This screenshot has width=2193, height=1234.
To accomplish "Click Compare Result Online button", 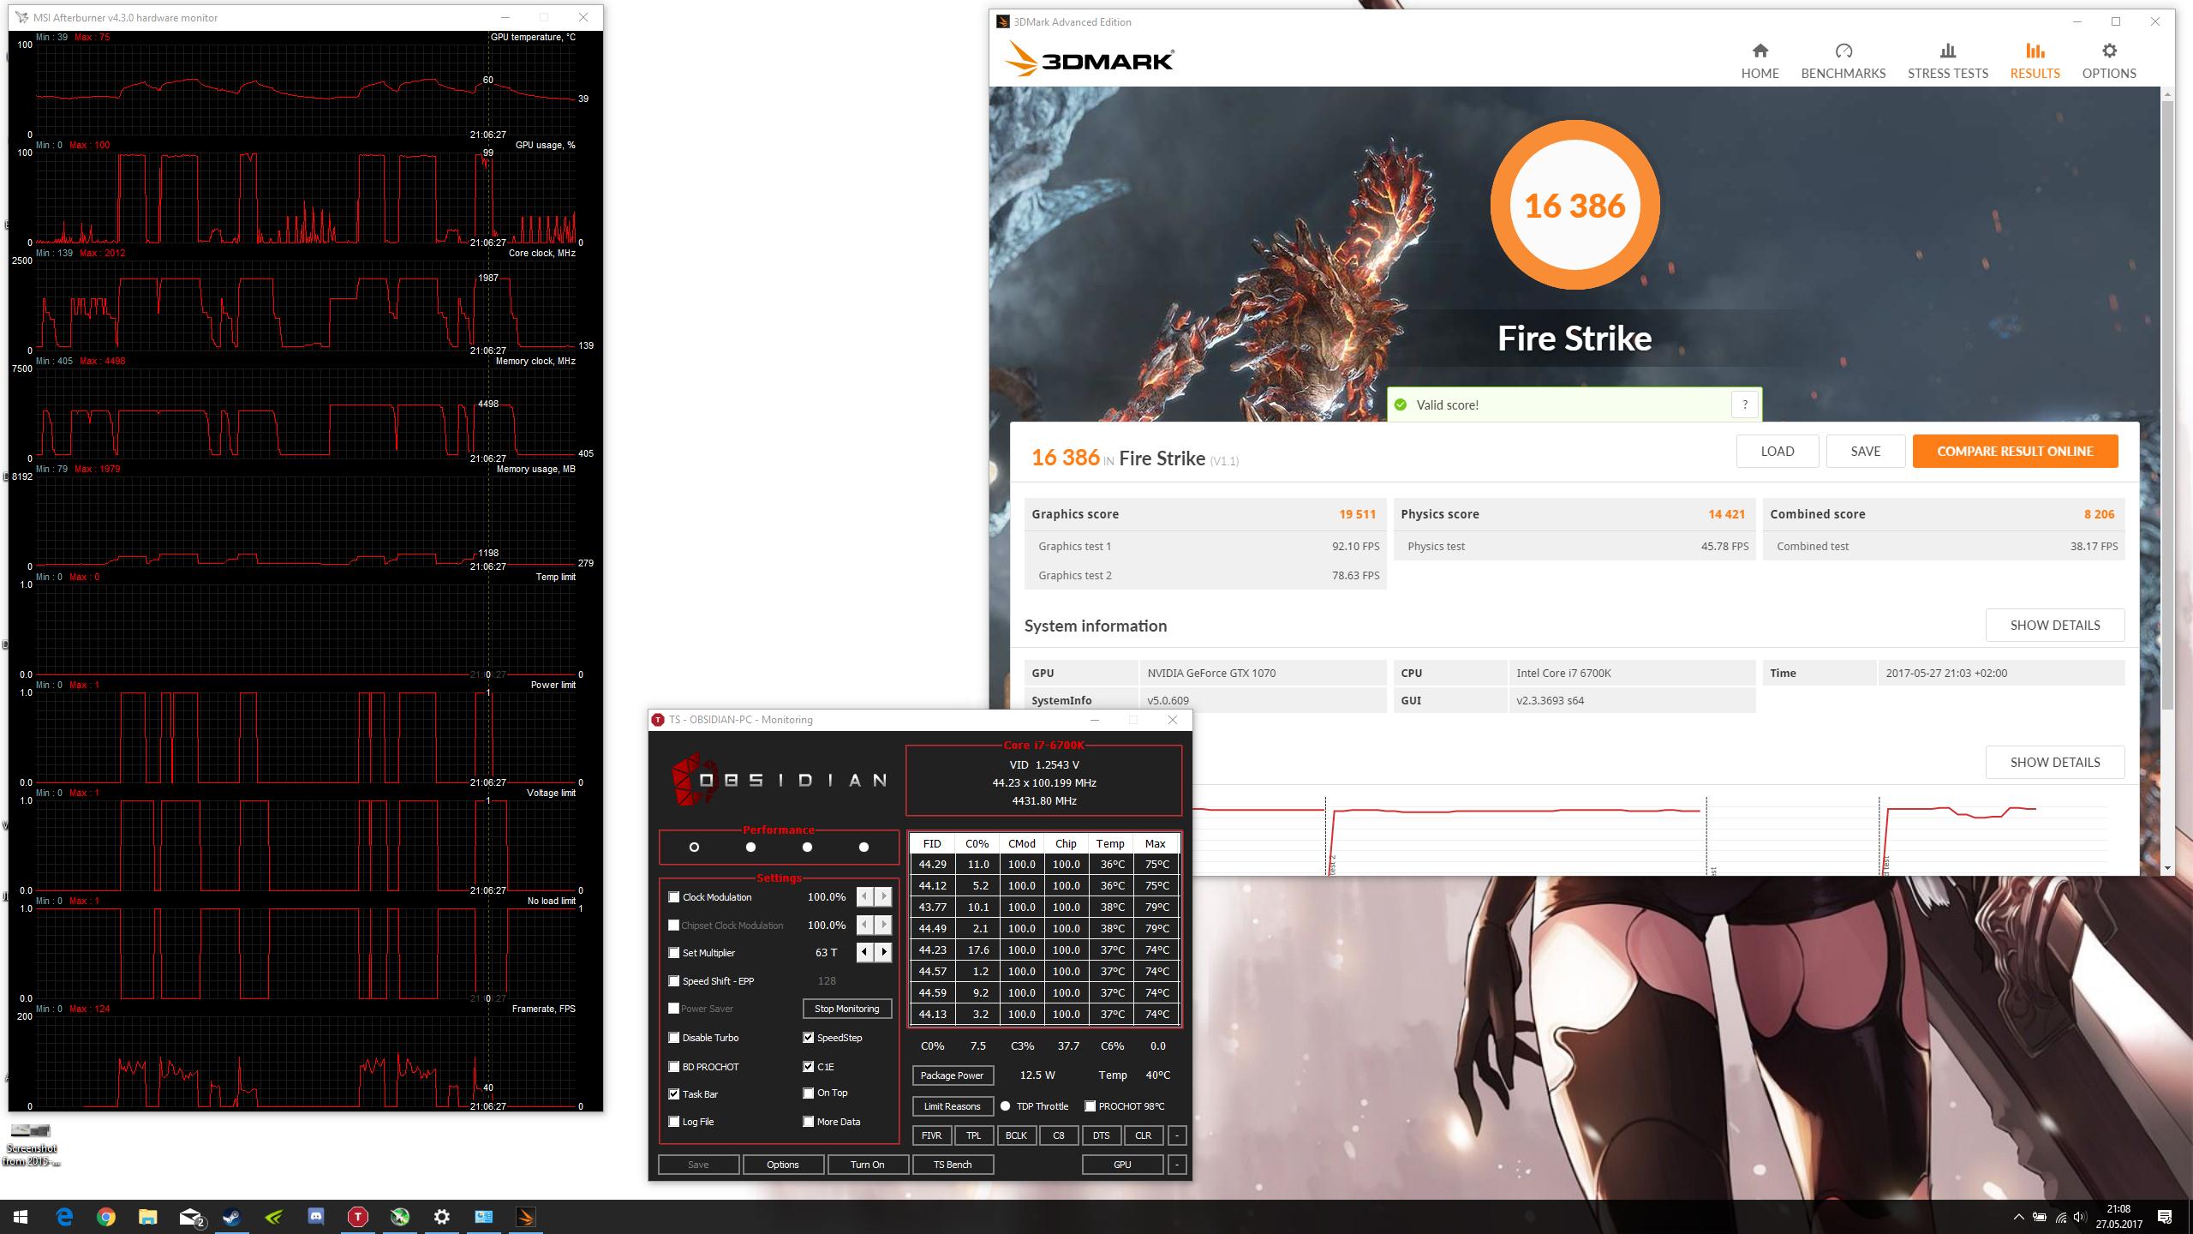I will [x=2015, y=451].
